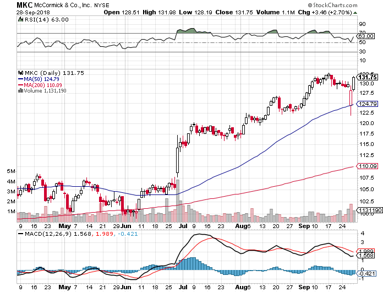Click the boxed 1131190 volume axis label
The height and width of the screenshot is (292, 383).
pyautogui.click(x=370, y=210)
